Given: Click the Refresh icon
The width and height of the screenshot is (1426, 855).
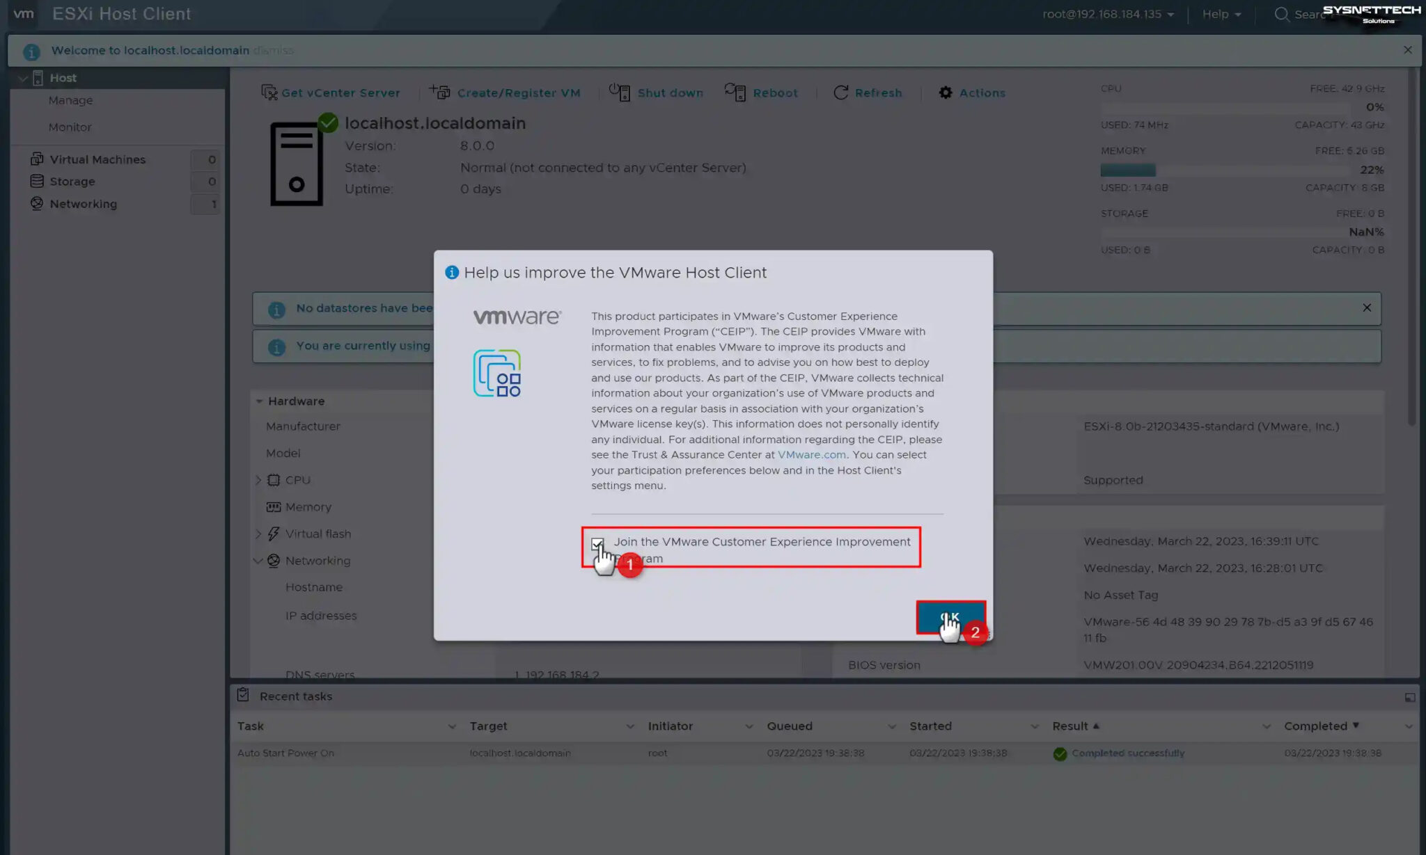Looking at the screenshot, I should (841, 92).
